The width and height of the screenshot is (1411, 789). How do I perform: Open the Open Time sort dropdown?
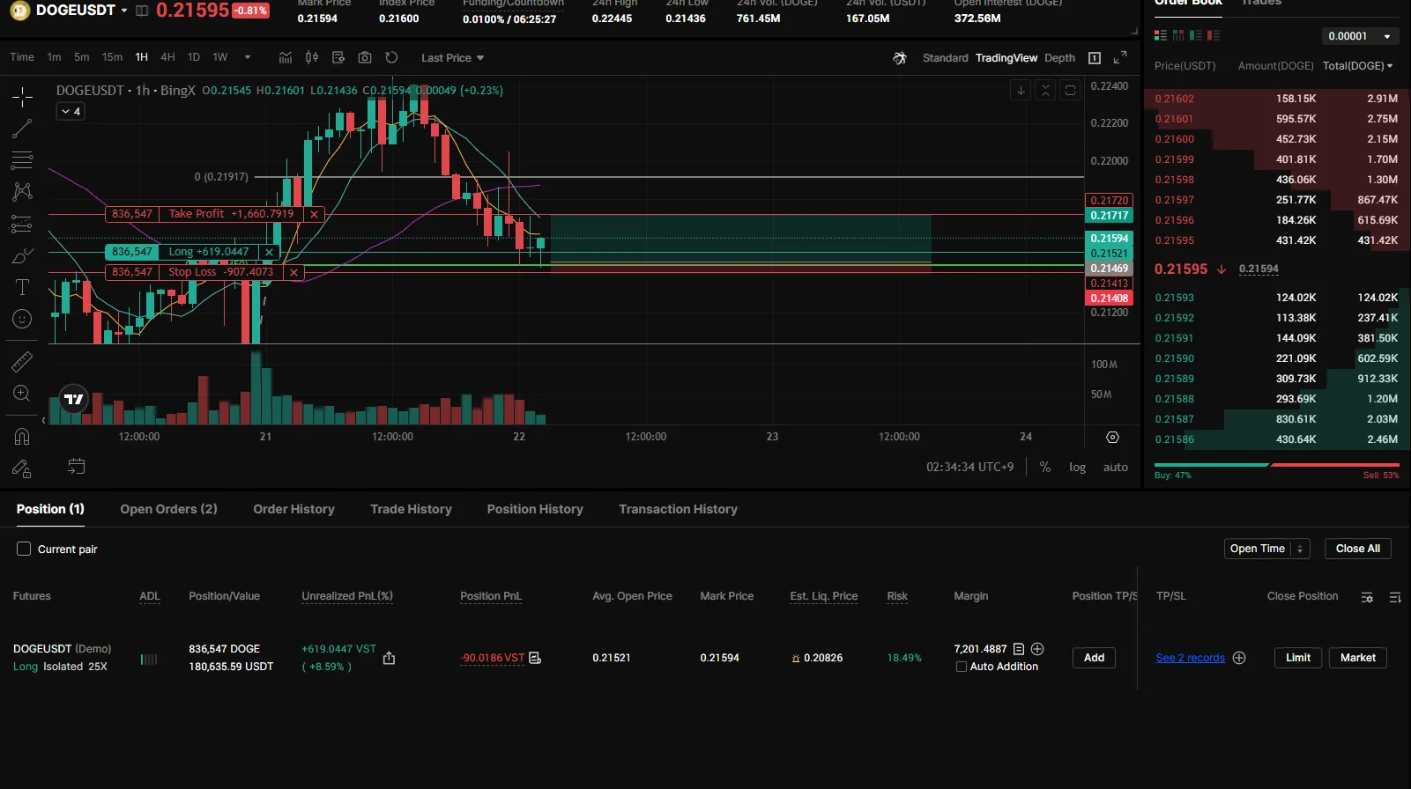point(1266,549)
